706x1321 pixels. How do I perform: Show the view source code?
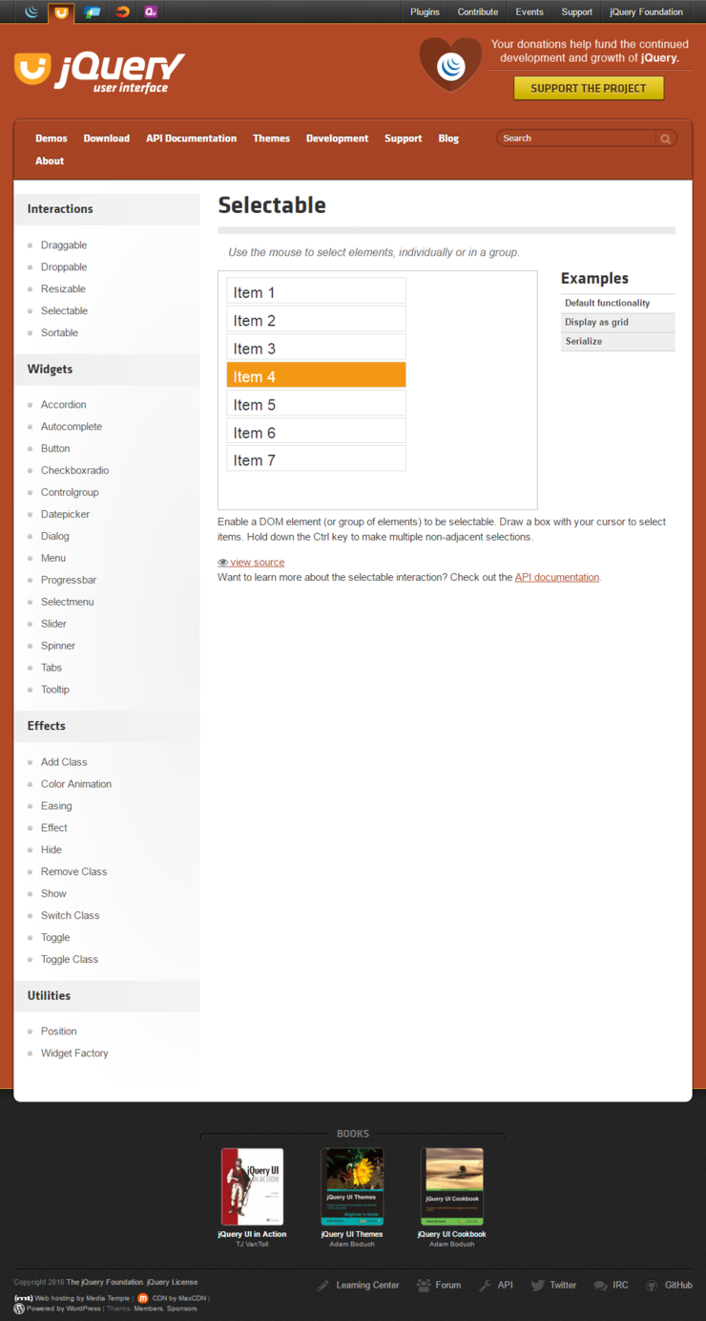click(x=256, y=563)
